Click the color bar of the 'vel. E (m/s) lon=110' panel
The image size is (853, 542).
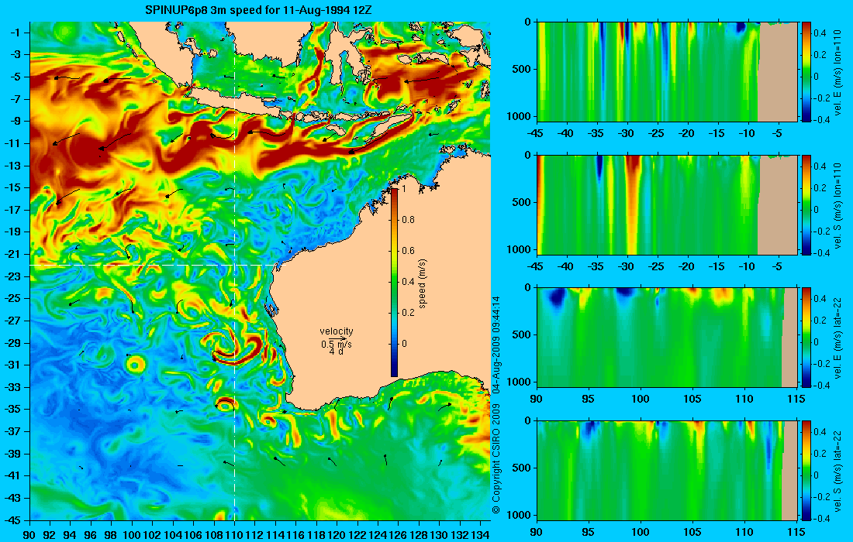pyautogui.click(x=806, y=72)
